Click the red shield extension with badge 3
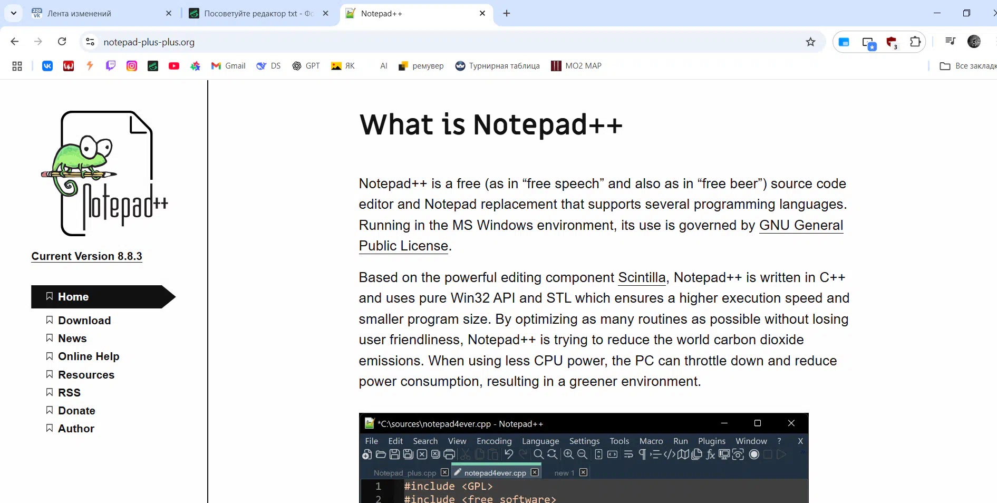The height and width of the screenshot is (503, 997). (x=892, y=42)
